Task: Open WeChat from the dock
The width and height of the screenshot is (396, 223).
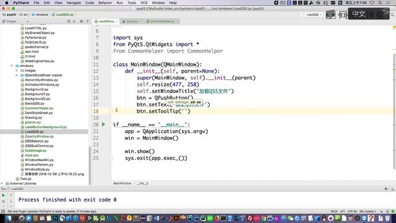Action: [290, 217]
